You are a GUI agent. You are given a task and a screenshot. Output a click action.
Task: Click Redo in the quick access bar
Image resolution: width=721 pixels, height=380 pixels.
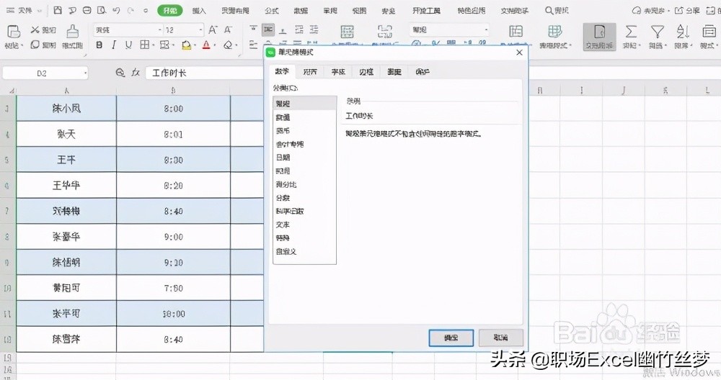click(x=131, y=10)
